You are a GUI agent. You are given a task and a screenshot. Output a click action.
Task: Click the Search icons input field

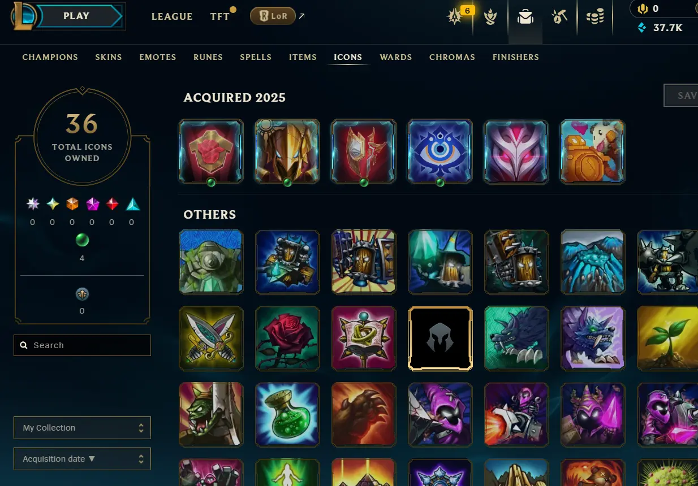click(82, 345)
